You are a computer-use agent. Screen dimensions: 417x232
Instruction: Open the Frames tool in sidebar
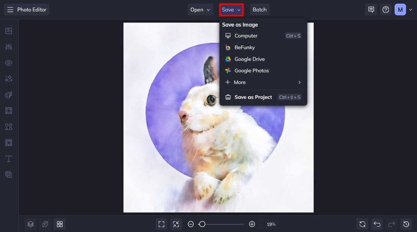(8, 111)
